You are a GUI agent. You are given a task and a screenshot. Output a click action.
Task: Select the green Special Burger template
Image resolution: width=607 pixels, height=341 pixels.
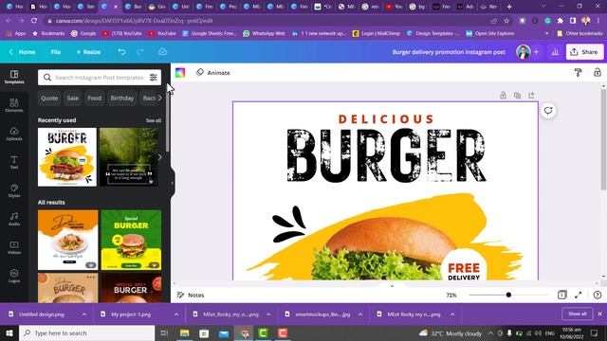131,240
